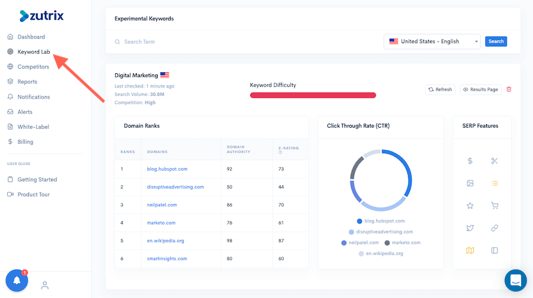Image resolution: width=533 pixels, height=298 pixels.
Task: Click the red Keyword Difficulty bar
Action: click(x=313, y=95)
